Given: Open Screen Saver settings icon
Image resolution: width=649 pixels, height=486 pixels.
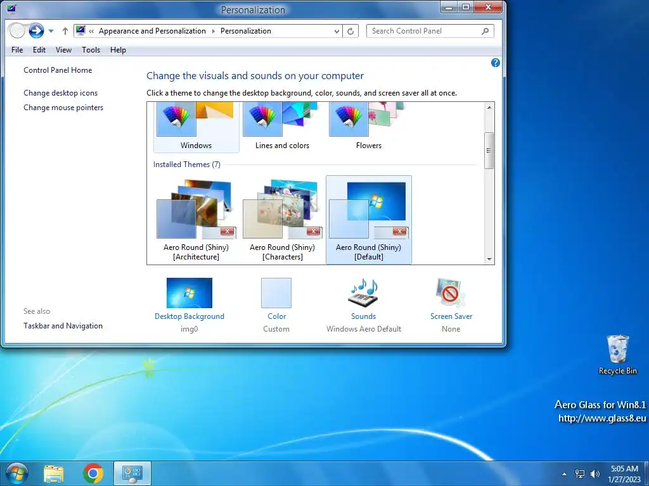Looking at the screenshot, I should [451, 292].
